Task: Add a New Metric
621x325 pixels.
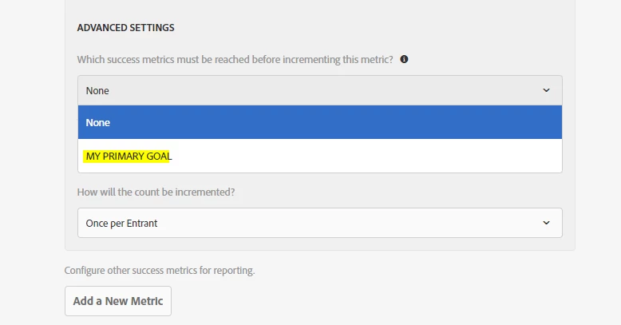Action: tap(118, 301)
